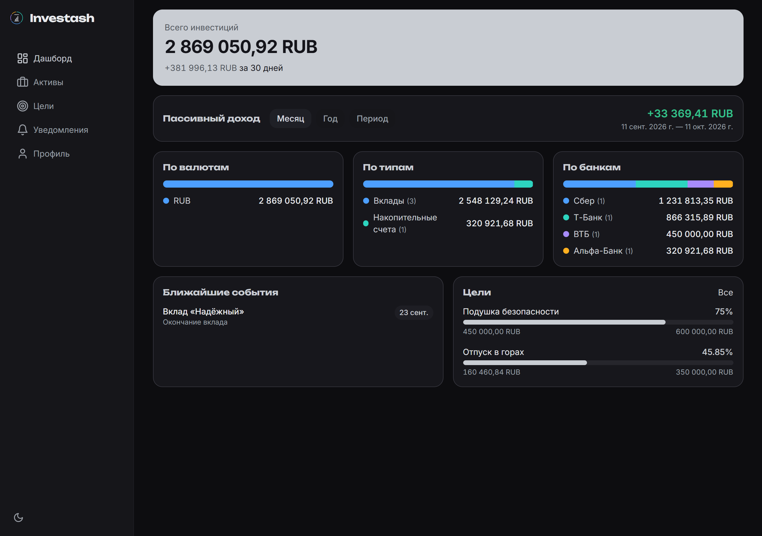762x536 pixels.
Task: Click the По банкам card heading
Action: coord(592,167)
